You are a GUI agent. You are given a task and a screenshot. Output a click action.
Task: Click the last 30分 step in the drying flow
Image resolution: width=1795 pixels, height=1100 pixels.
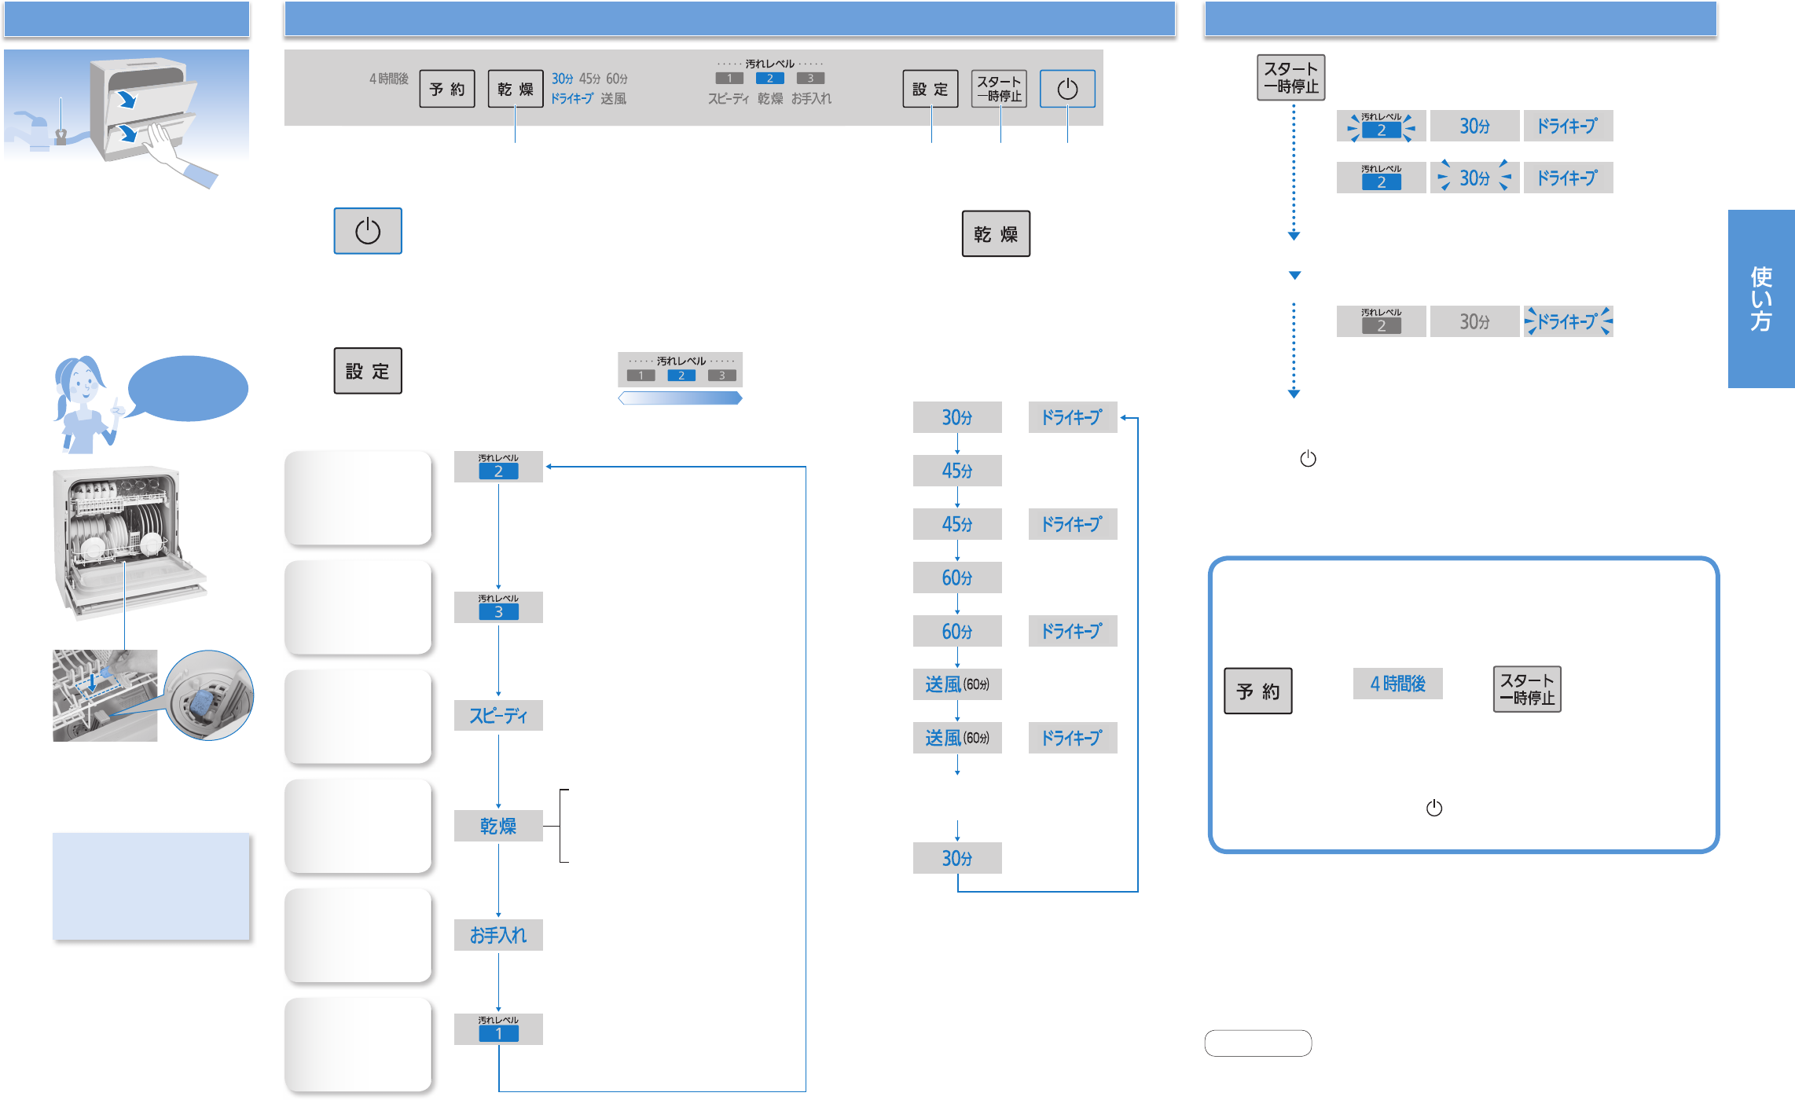pos(957,858)
